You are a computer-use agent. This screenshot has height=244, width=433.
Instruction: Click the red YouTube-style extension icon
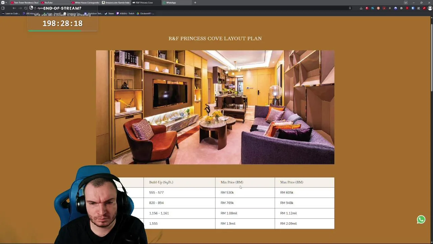[407, 8]
